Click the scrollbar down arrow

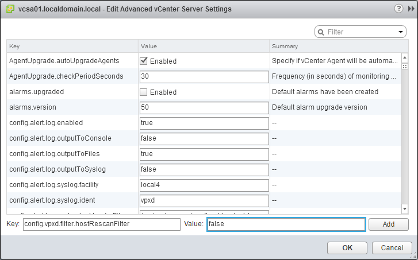405,209
